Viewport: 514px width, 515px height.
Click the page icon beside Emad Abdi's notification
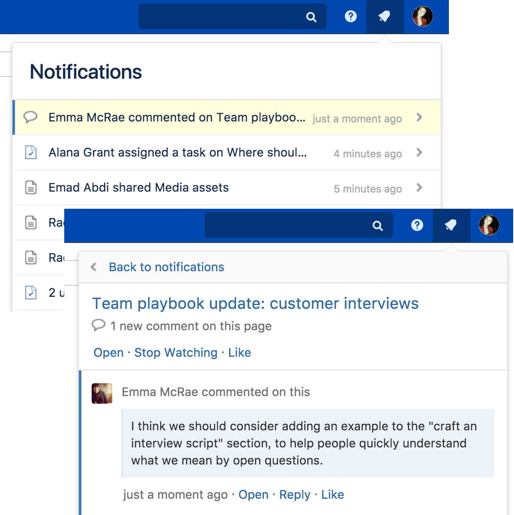point(31,188)
